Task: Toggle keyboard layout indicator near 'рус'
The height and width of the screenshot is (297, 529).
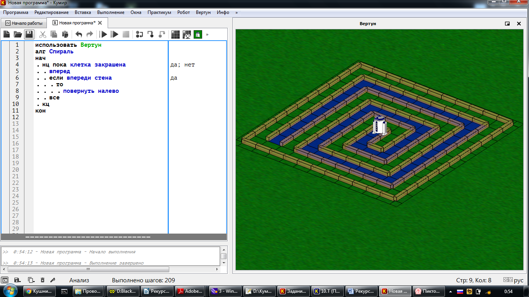Action: point(507,280)
